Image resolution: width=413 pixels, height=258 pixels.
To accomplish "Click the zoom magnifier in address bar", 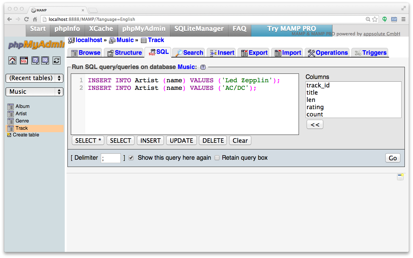I will tap(368, 19).
